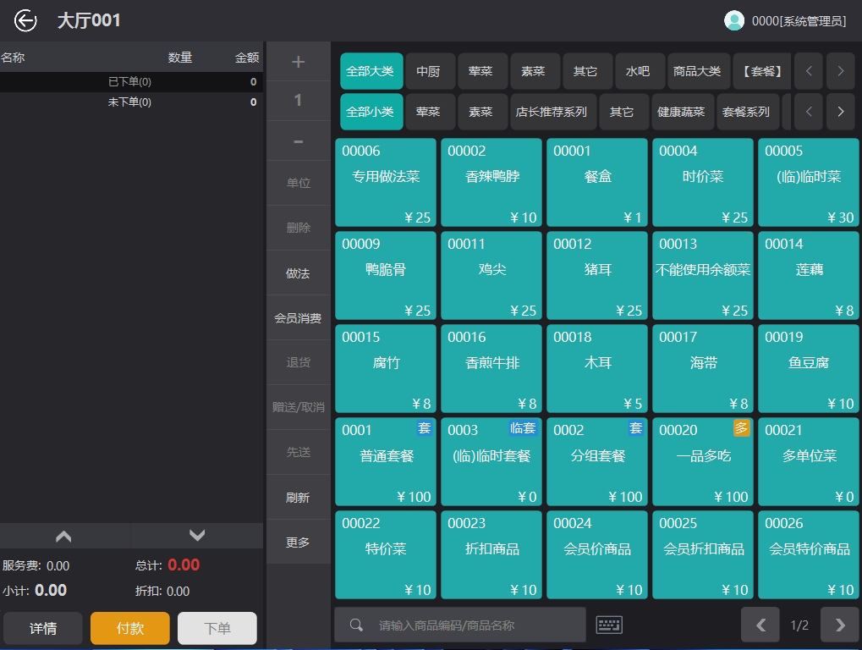
Task: Decrease quantity with the minus icon
Action: click(x=298, y=141)
